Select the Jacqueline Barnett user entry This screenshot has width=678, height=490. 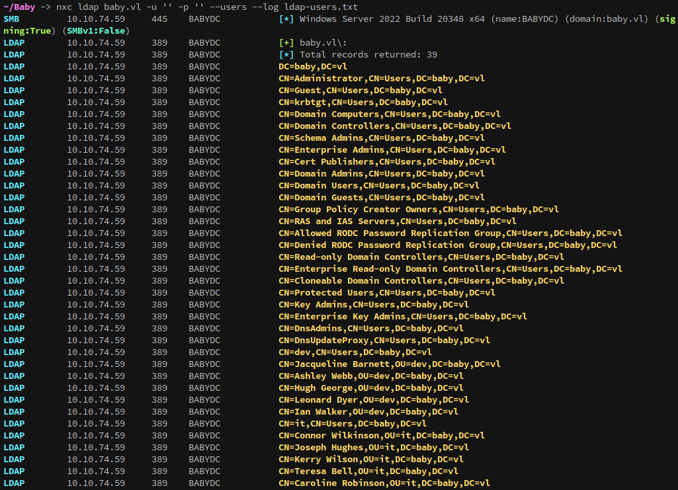point(389,364)
